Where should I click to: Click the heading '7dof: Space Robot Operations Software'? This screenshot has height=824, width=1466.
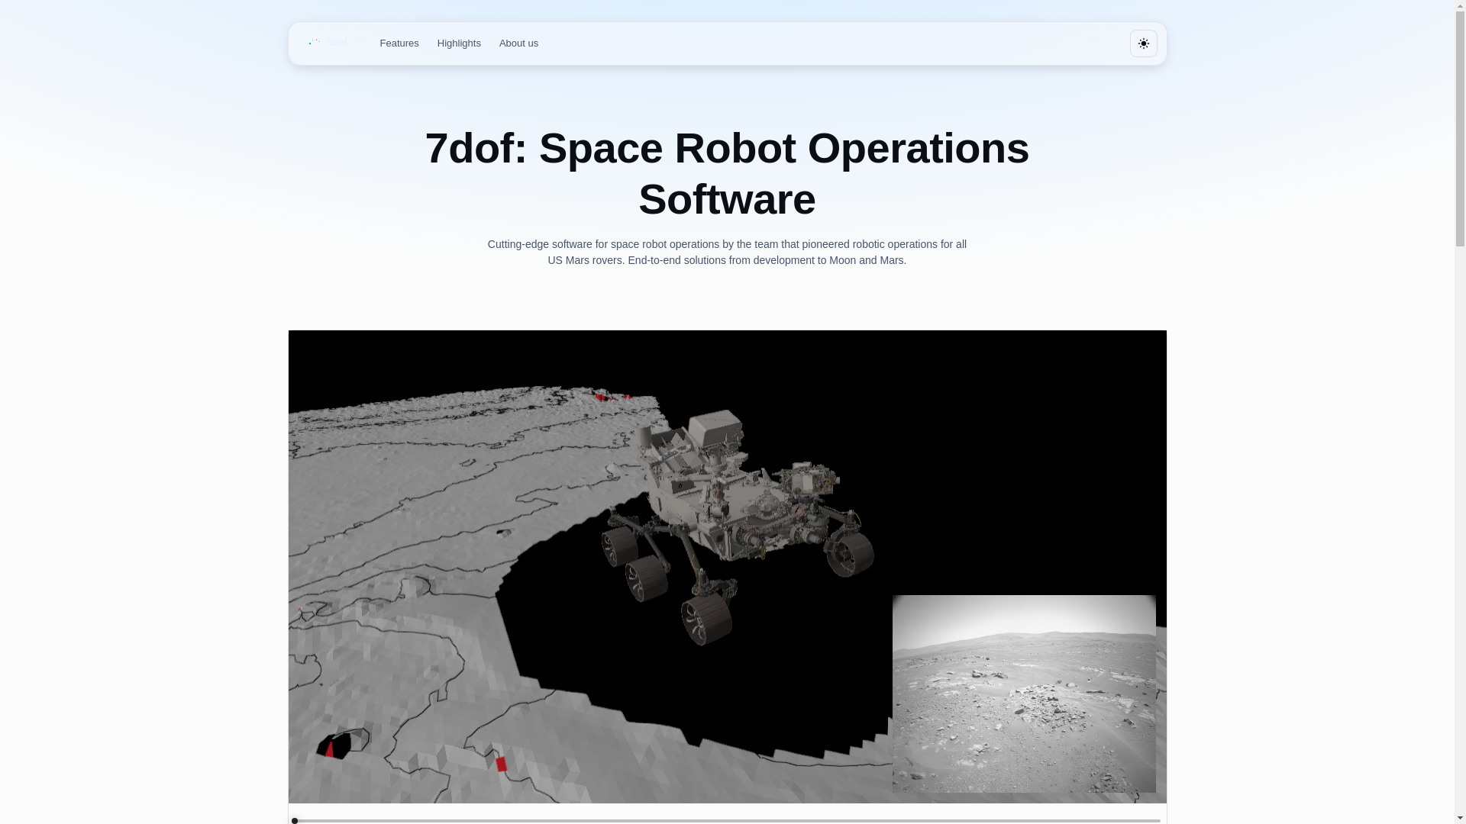tap(727, 173)
